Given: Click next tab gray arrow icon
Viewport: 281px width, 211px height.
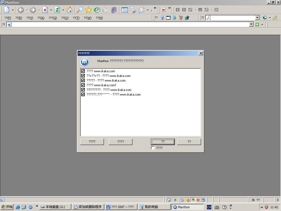Looking at the screenshot, I should (x=184, y=10).
